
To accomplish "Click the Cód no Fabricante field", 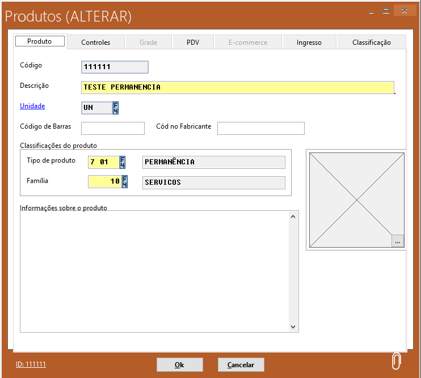I will pos(260,128).
